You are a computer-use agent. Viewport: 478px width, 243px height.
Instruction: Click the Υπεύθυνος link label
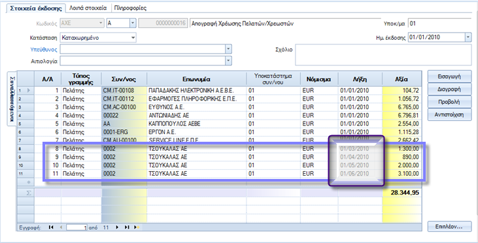pyautogui.click(x=44, y=50)
